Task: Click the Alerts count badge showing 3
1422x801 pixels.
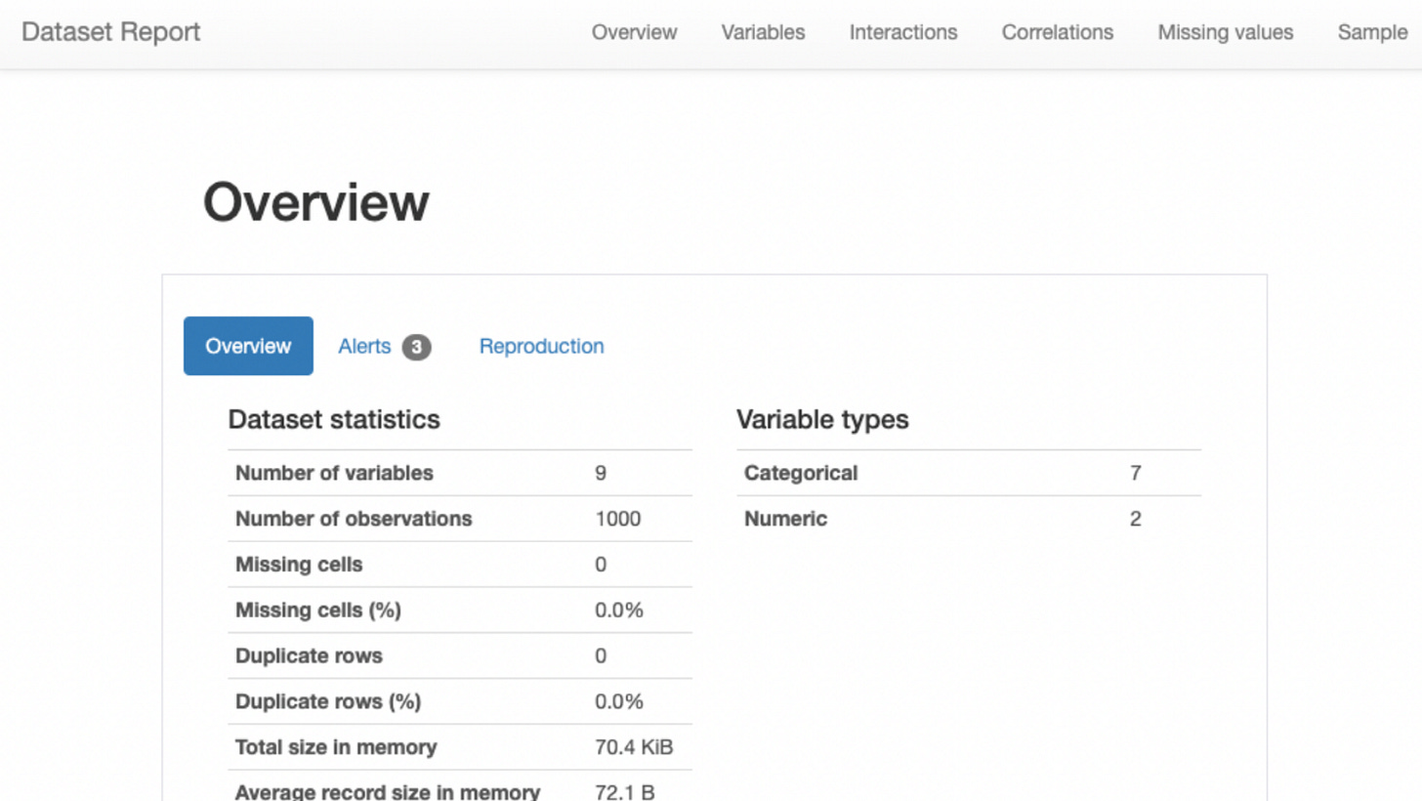Action: [x=418, y=346]
